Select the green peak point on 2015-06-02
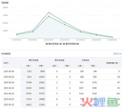This screenshot has height=108, width=124. pos(49,16)
